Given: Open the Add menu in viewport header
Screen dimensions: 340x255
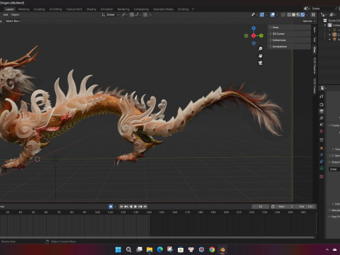Looking at the screenshot, I should [x=6, y=15].
